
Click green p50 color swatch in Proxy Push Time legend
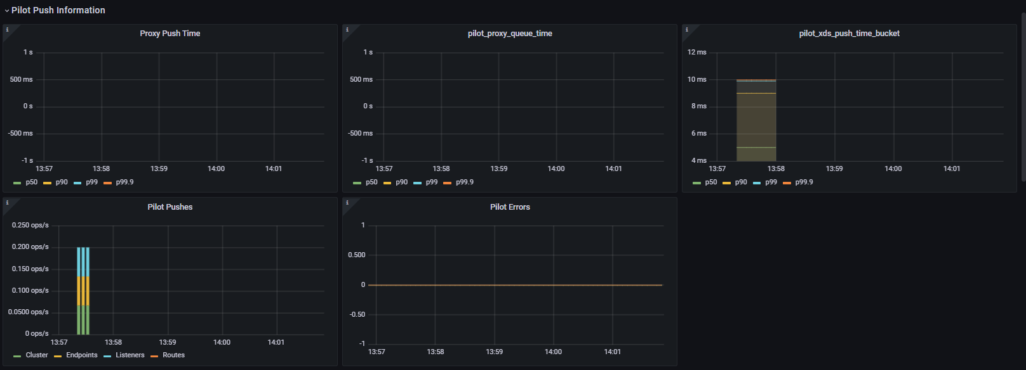click(17, 183)
